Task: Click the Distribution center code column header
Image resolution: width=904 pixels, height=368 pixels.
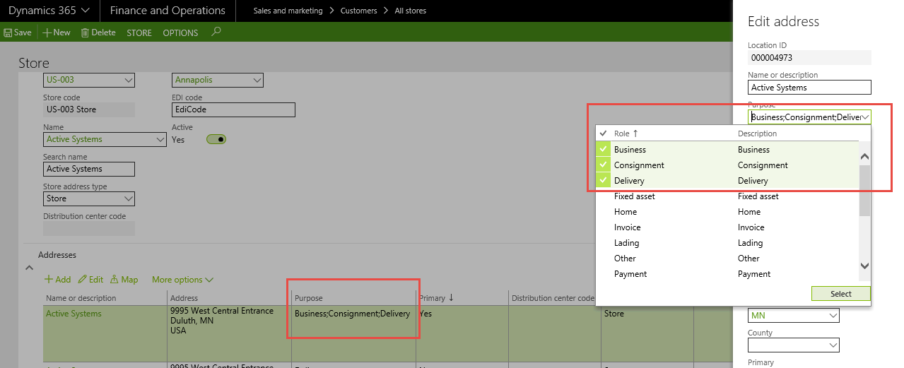Action: tap(553, 298)
